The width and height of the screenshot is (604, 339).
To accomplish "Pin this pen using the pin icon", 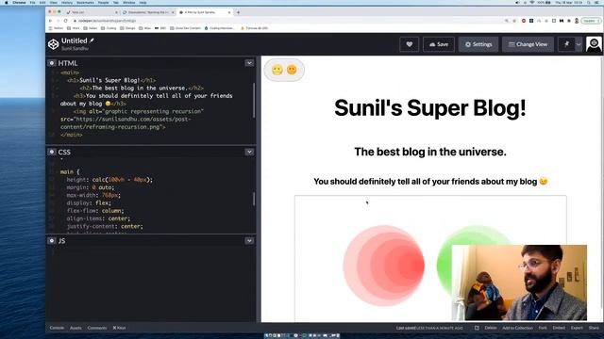I will (x=566, y=44).
